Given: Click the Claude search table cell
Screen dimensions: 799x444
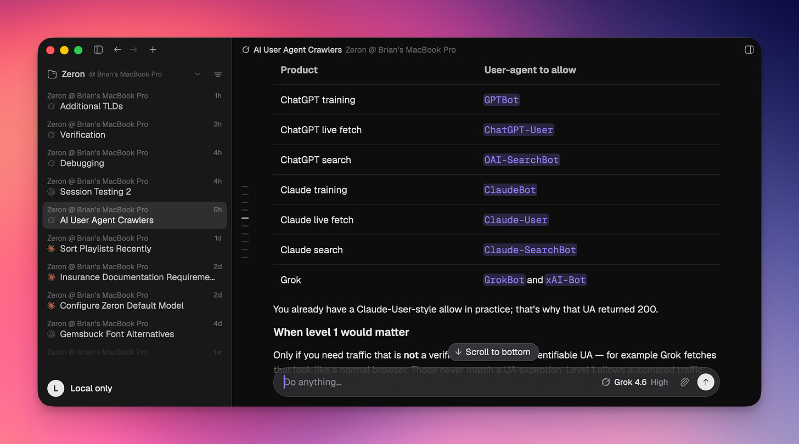Looking at the screenshot, I should pos(312,250).
